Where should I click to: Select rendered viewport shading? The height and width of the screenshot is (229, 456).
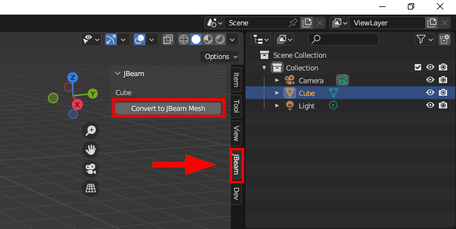[220, 39]
